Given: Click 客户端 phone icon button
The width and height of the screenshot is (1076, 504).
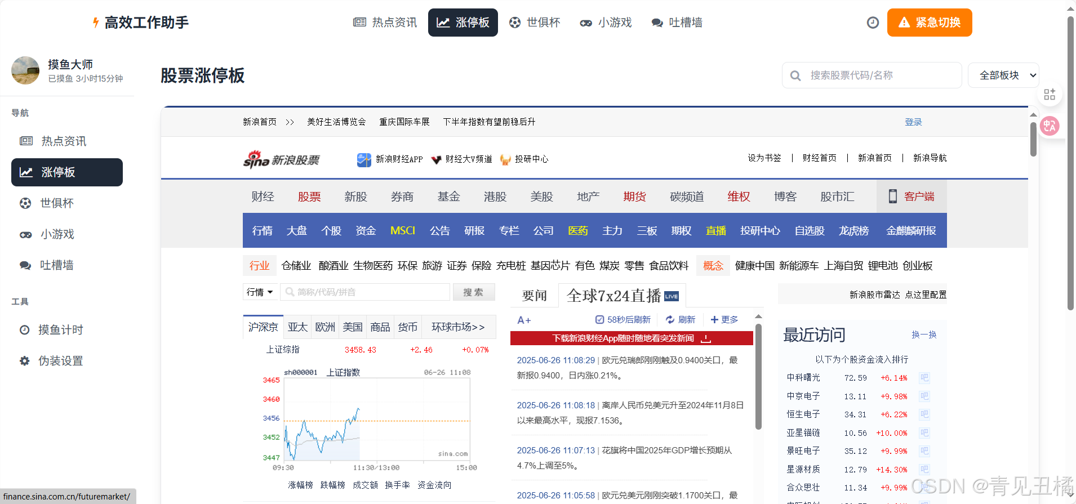Looking at the screenshot, I should pos(912,197).
